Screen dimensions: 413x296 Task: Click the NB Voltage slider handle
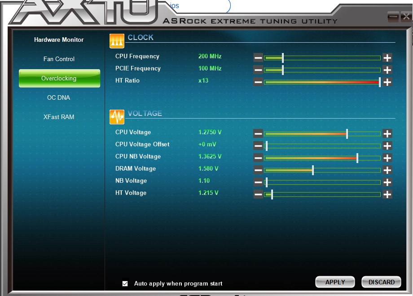tap(267, 182)
